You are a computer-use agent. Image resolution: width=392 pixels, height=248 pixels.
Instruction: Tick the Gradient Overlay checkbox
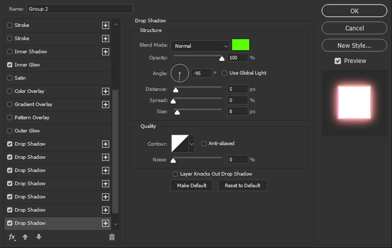coord(10,104)
